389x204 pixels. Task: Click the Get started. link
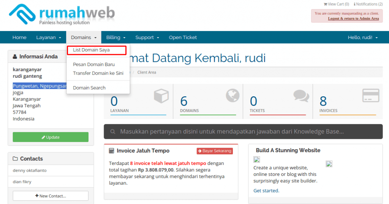(266, 191)
